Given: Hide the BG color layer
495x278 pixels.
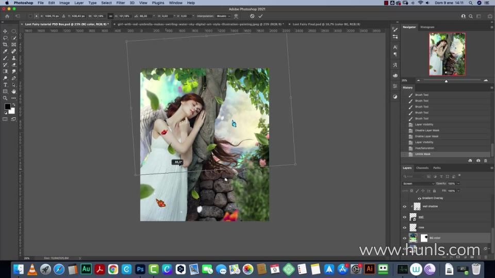Looking at the screenshot, I should (404, 238).
